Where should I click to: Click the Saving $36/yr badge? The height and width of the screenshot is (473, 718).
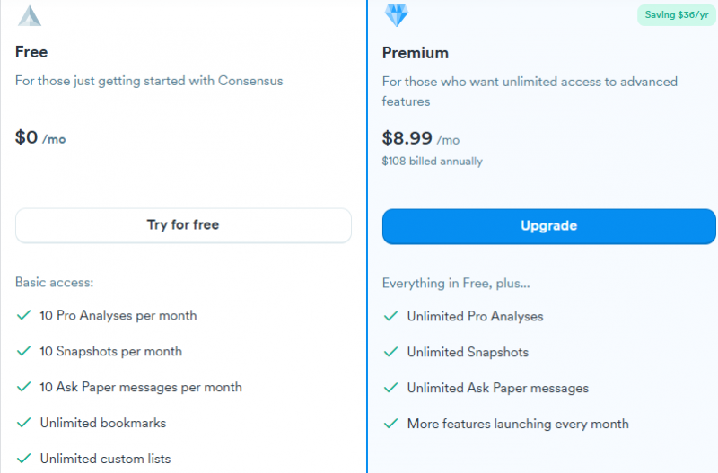[x=677, y=15]
